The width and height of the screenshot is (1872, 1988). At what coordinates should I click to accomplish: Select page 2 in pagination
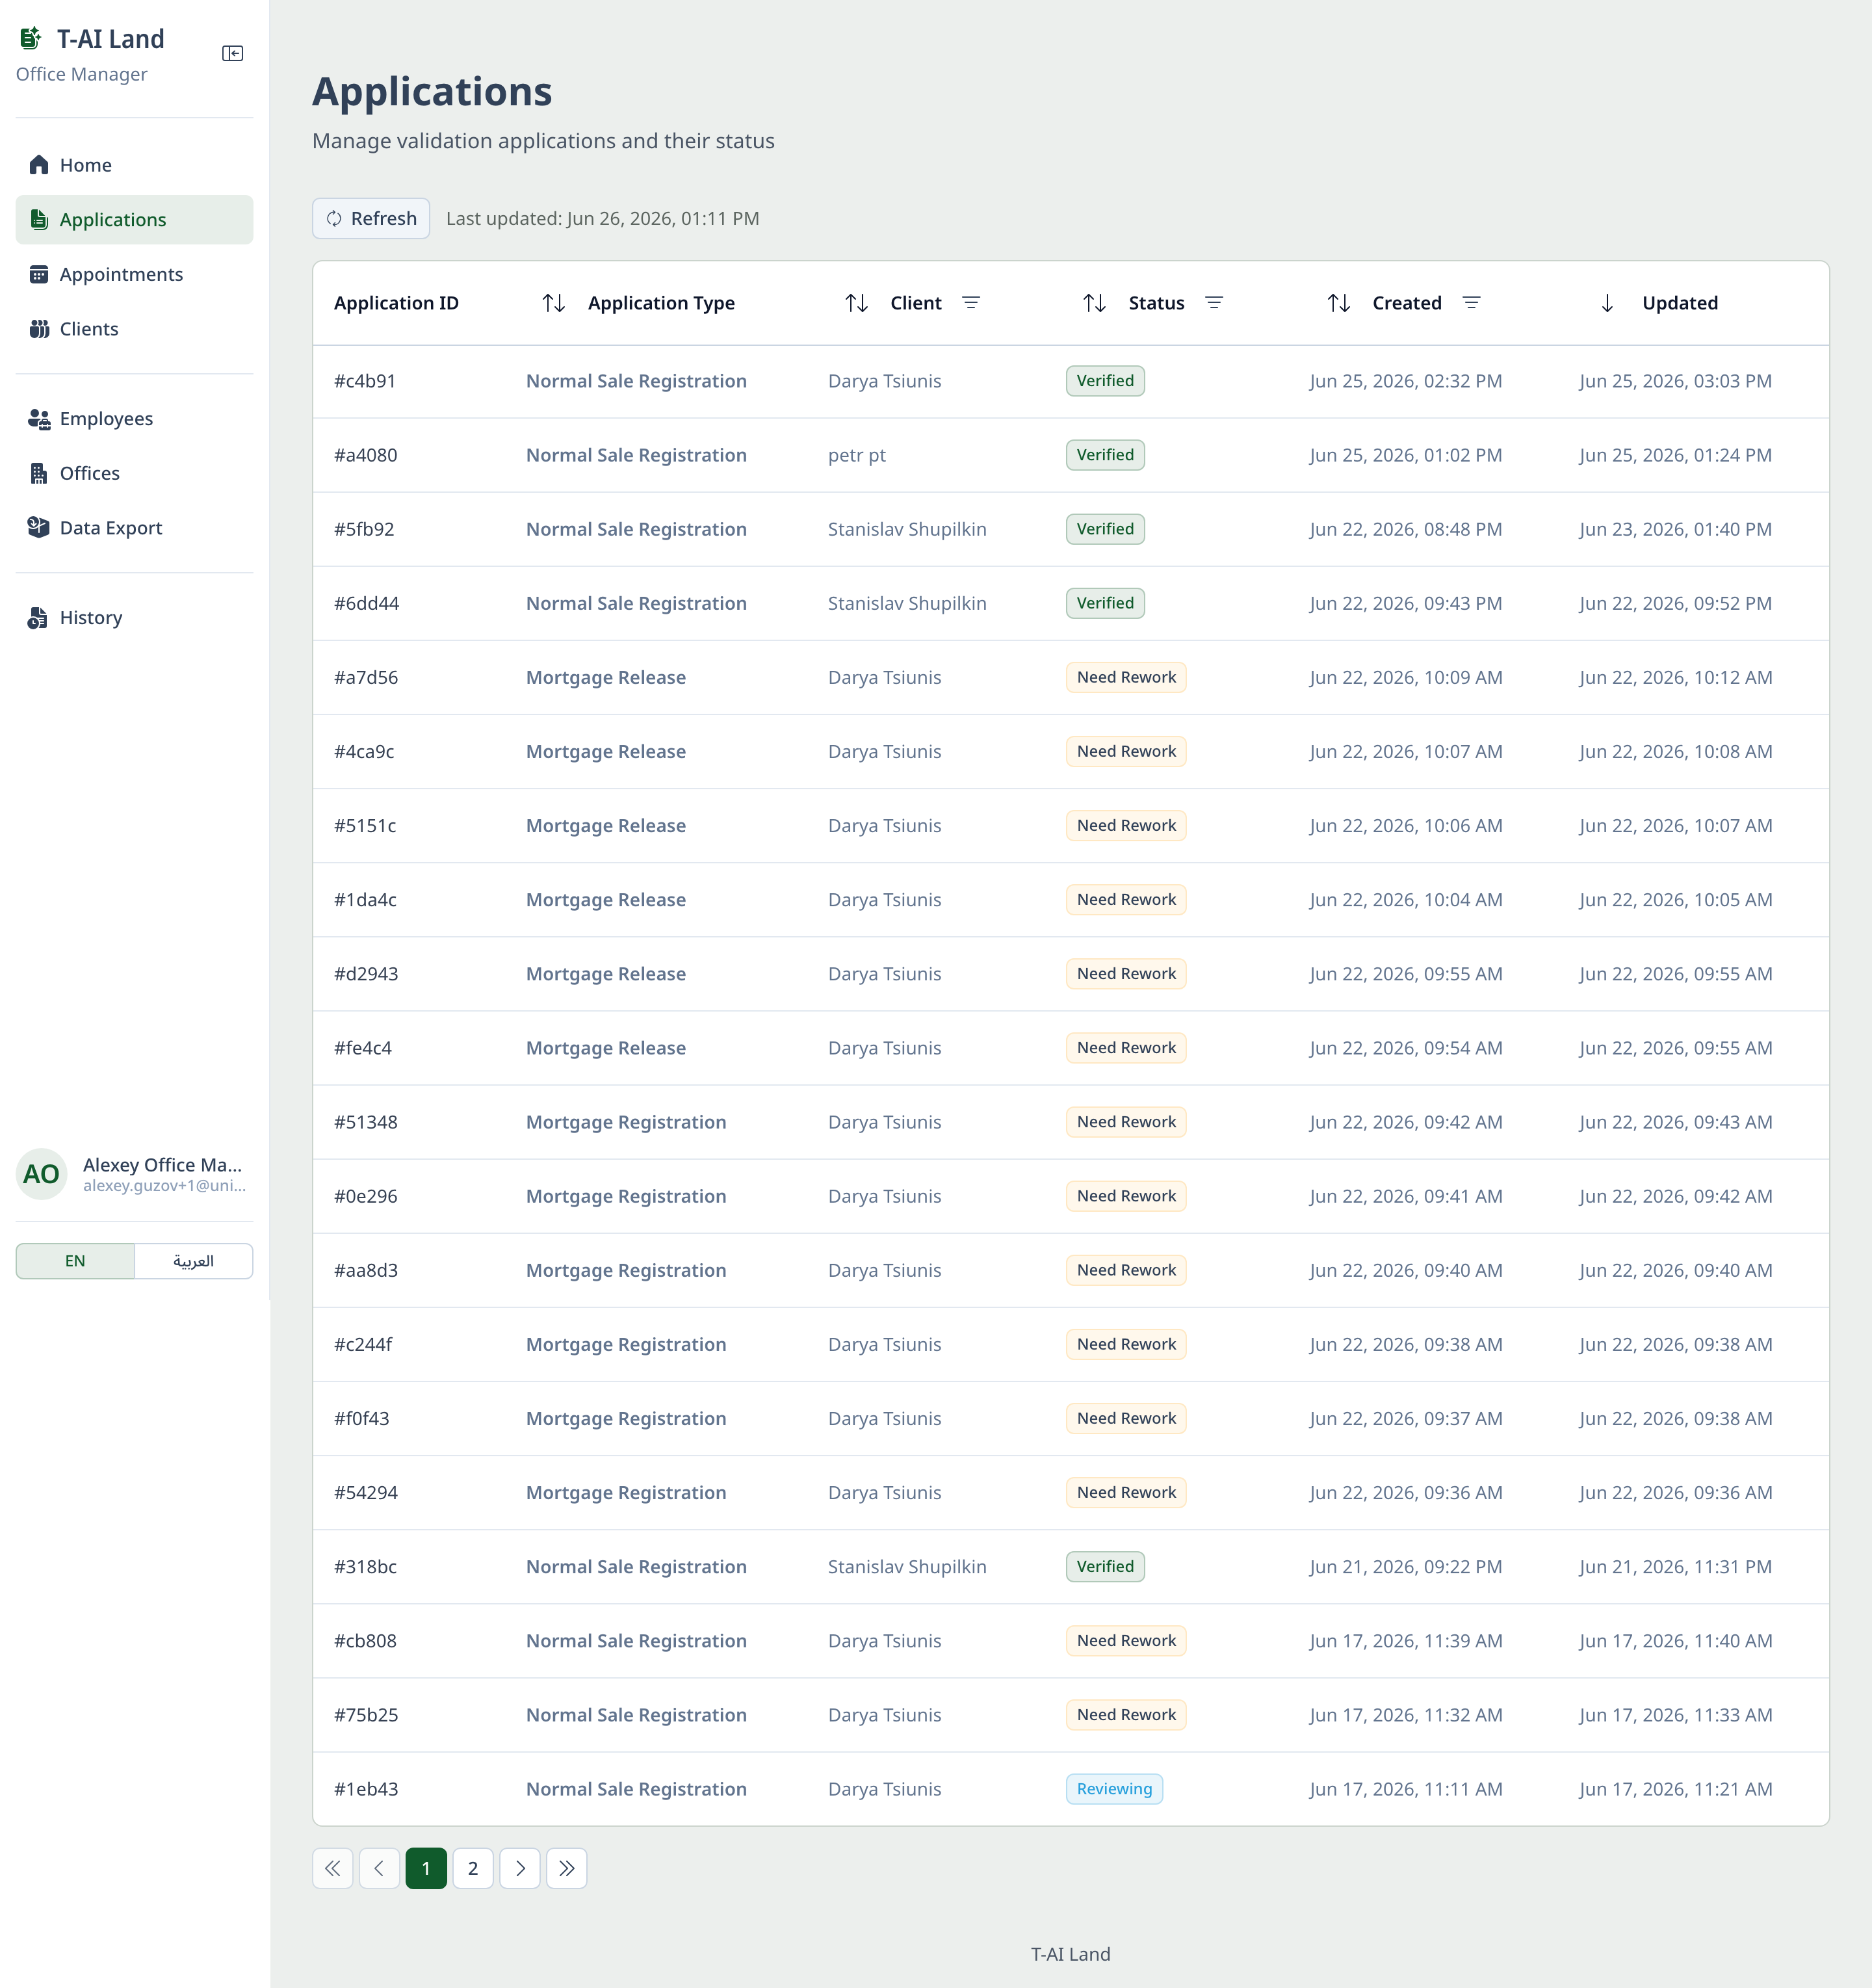(473, 1868)
